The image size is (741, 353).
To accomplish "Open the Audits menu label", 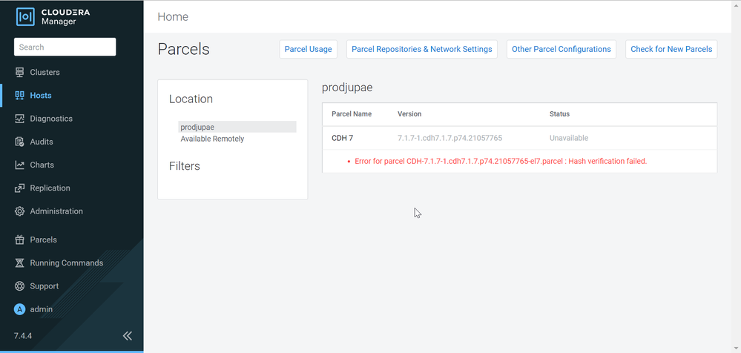I will (x=42, y=142).
